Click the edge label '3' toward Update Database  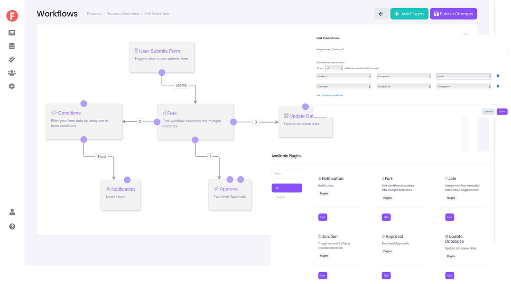click(255, 122)
